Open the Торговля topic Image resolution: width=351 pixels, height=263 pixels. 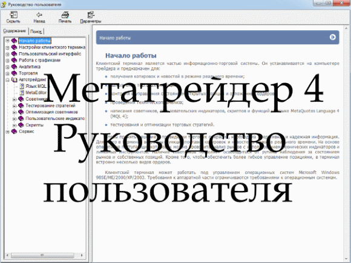coord(28,73)
